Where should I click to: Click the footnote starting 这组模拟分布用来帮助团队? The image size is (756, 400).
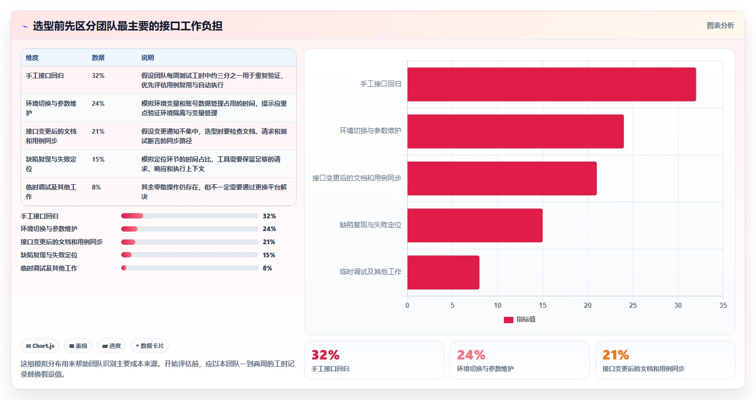tap(156, 369)
